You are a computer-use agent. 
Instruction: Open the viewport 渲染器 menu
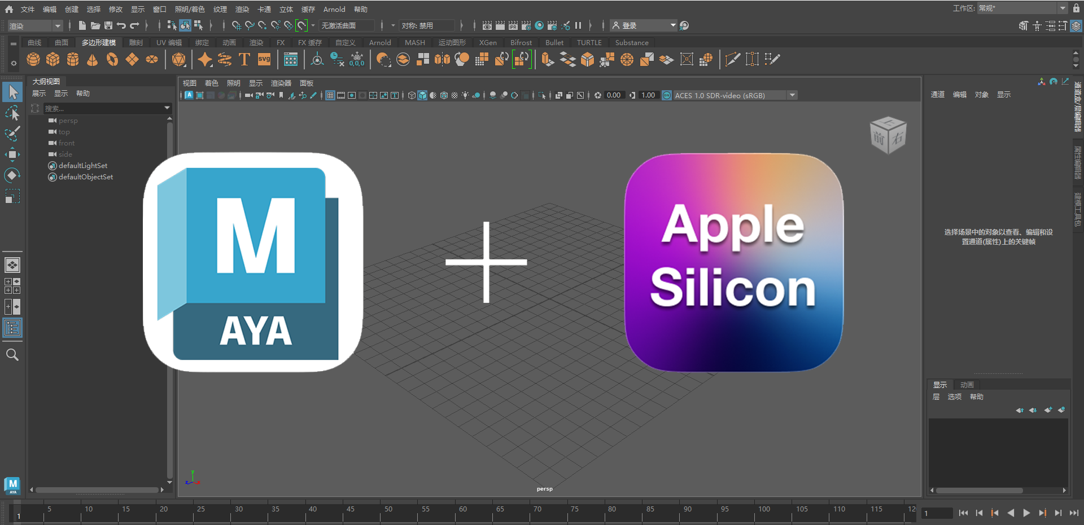[x=281, y=83]
